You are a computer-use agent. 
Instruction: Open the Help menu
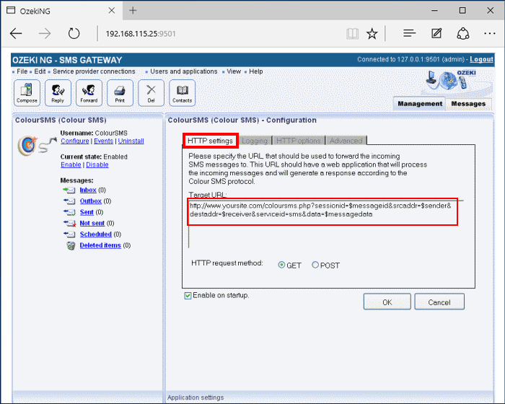coord(255,71)
